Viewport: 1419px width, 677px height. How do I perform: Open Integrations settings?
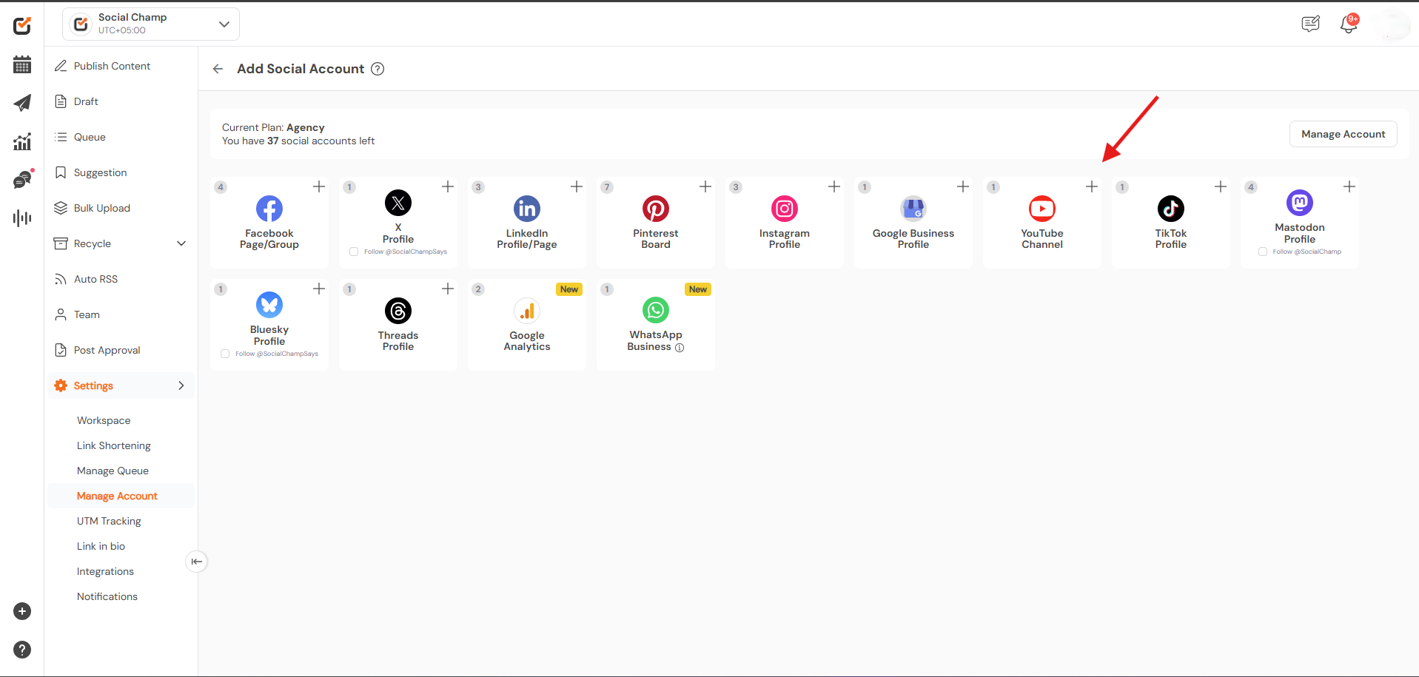pyautogui.click(x=105, y=571)
